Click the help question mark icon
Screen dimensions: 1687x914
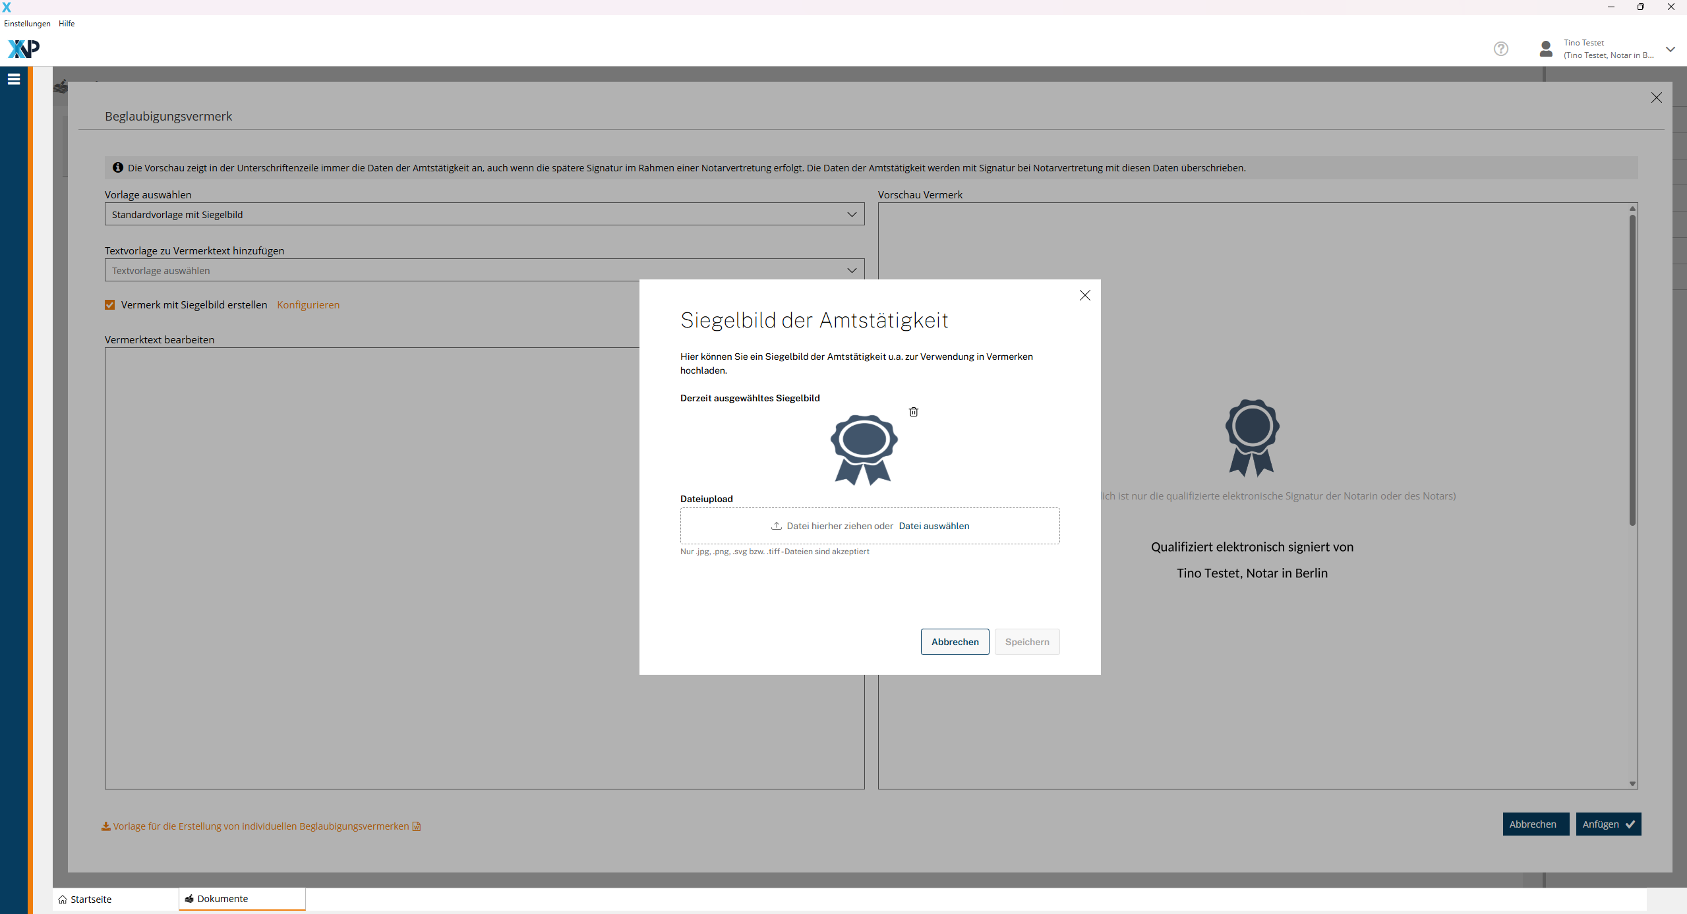(x=1500, y=49)
